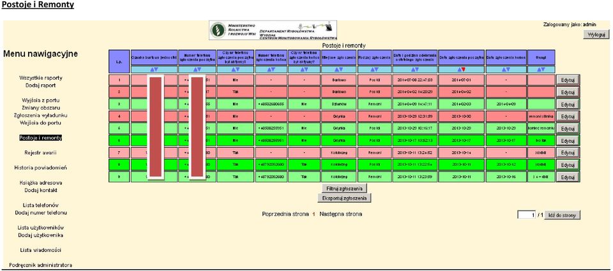Open Zgłoszenia wyładunku page

tap(41, 115)
